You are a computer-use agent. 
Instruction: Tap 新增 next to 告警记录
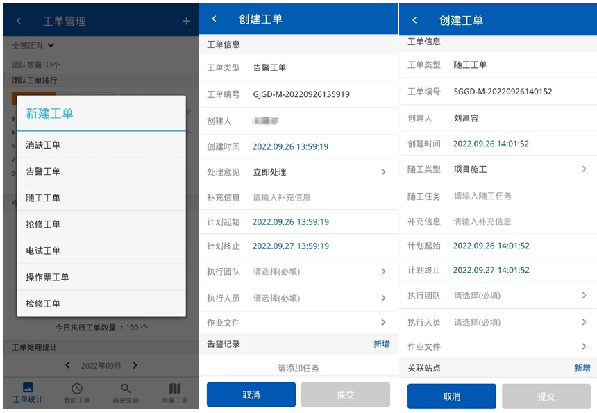point(381,344)
